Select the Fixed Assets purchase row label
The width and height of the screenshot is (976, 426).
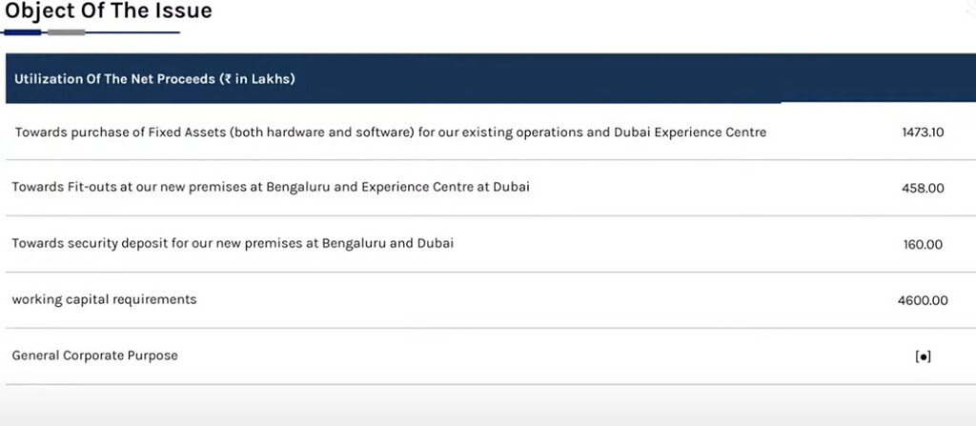click(x=391, y=132)
